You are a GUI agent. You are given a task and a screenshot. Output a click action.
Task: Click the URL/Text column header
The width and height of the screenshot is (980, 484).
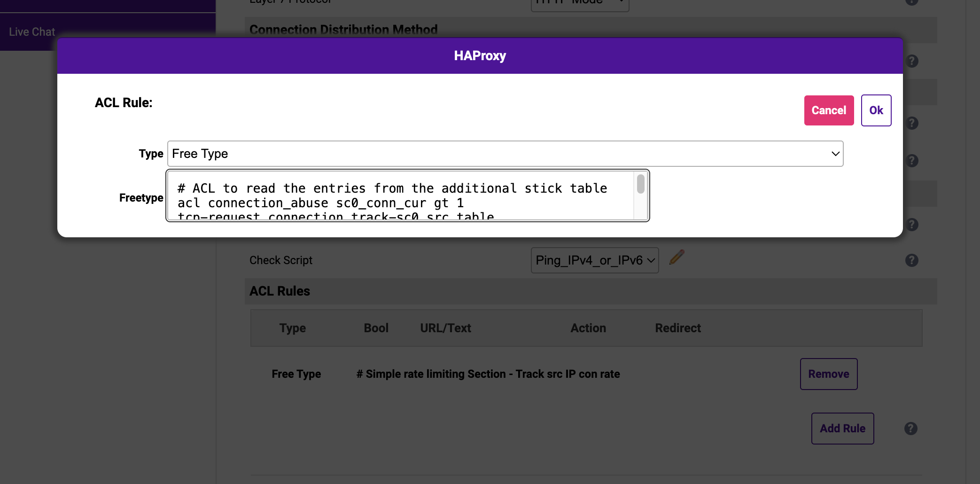click(445, 328)
